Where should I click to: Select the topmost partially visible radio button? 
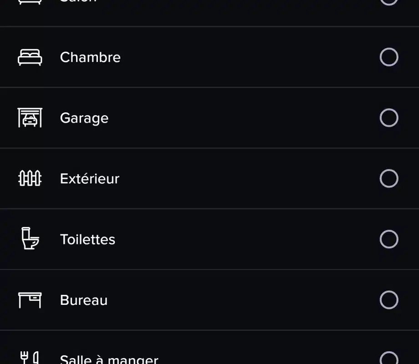pyautogui.click(x=389, y=2)
